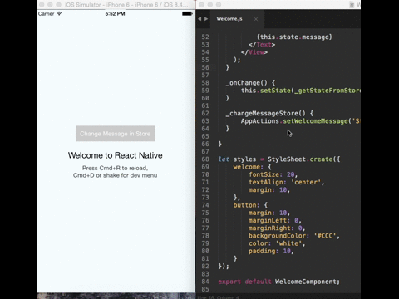Screen dimensions: 399x299
Task: Click 'Cmd+D or shake for dev menu' text
Action: 115,175
